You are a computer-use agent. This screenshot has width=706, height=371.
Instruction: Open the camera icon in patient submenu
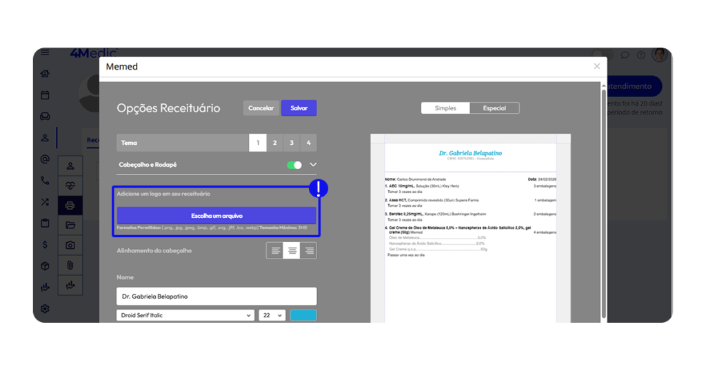click(70, 245)
